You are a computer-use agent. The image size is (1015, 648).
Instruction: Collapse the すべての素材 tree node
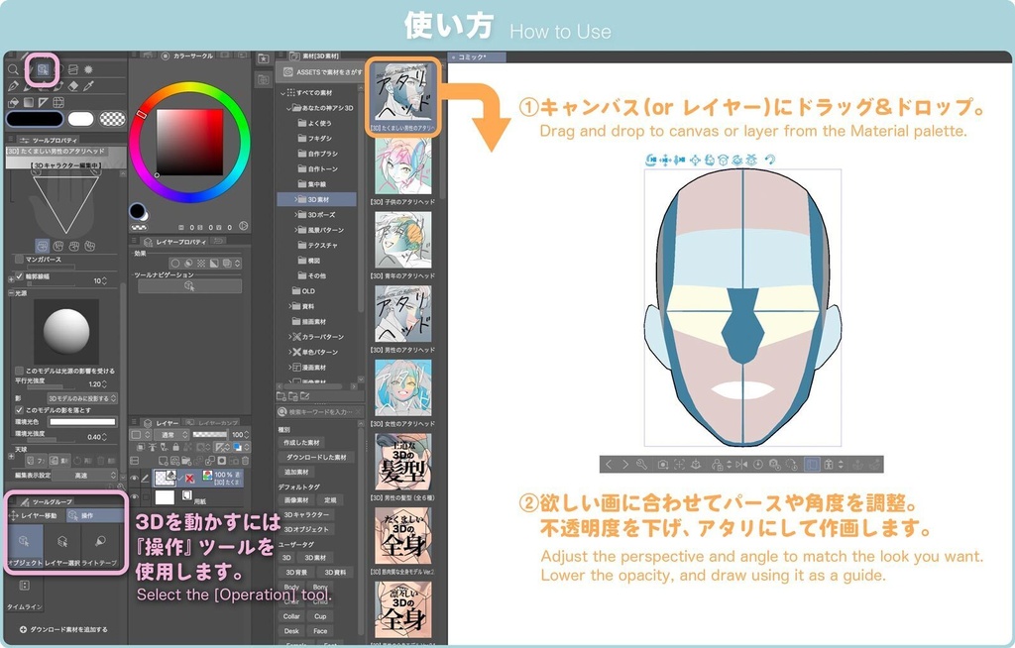[282, 92]
